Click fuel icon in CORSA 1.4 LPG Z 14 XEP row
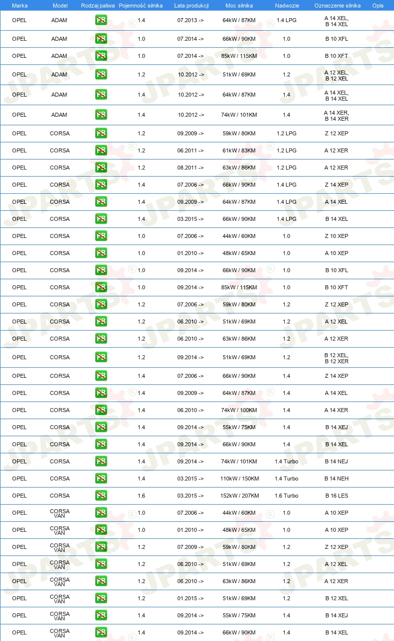 click(x=101, y=185)
